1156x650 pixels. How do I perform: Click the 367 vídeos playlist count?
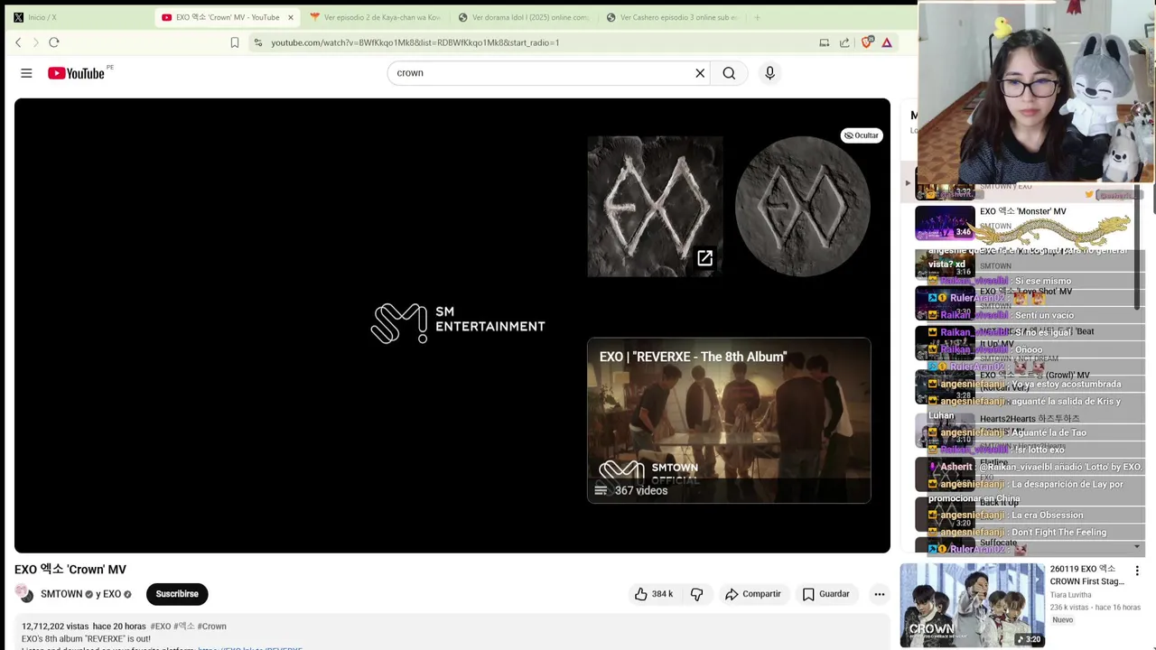641,491
